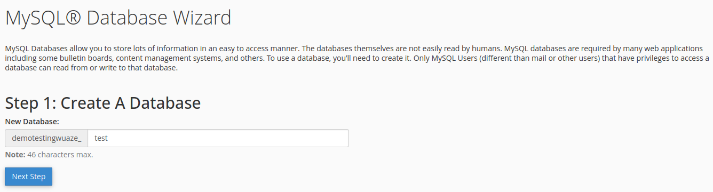Viewport: 713px width, 192px height.
Task: Click "Create A Database" in the step heading
Action: point(131,102)
